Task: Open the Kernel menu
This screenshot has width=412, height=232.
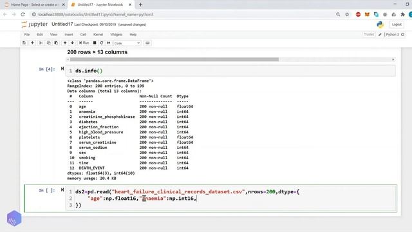Action: tap(98, 34)
